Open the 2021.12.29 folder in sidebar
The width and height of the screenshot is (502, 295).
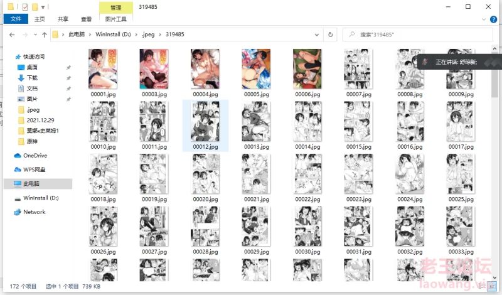click(40, 120)
